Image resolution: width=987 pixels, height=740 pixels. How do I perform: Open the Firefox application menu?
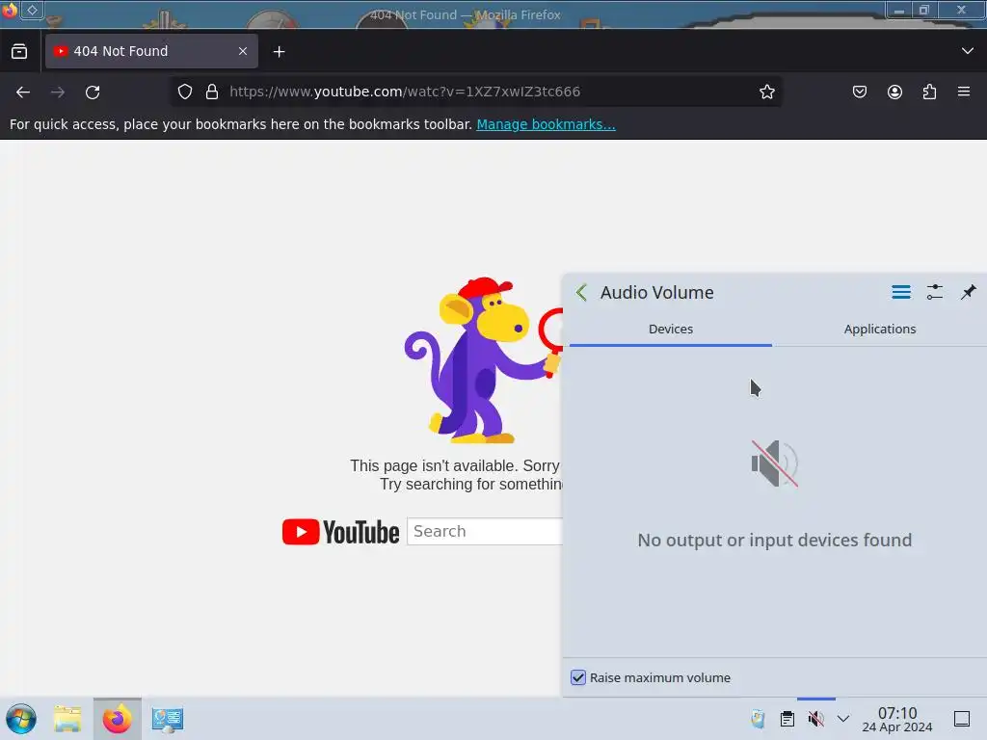tap(964, 92)
